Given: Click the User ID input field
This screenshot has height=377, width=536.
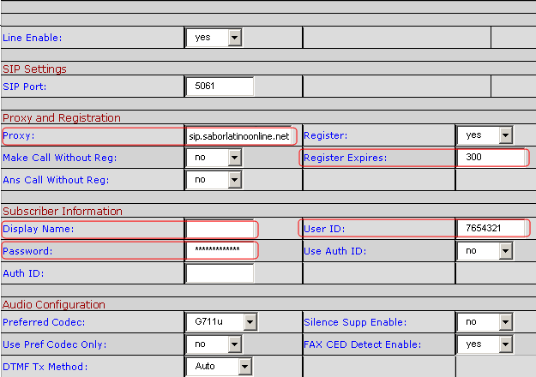Looking at the screenshot, I should [x=491, y=229].
